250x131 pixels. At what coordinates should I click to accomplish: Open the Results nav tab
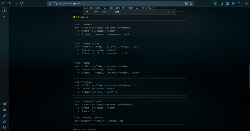(x=106, y=12)
